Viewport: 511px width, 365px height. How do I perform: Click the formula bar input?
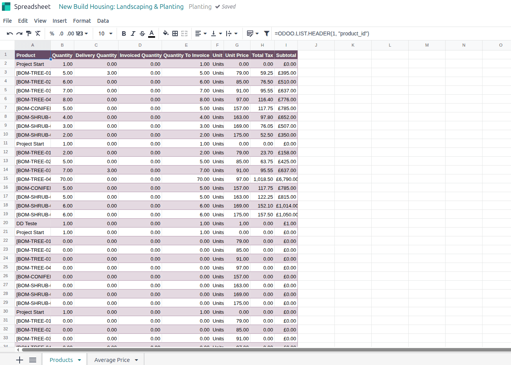click(x=391, y=33)
